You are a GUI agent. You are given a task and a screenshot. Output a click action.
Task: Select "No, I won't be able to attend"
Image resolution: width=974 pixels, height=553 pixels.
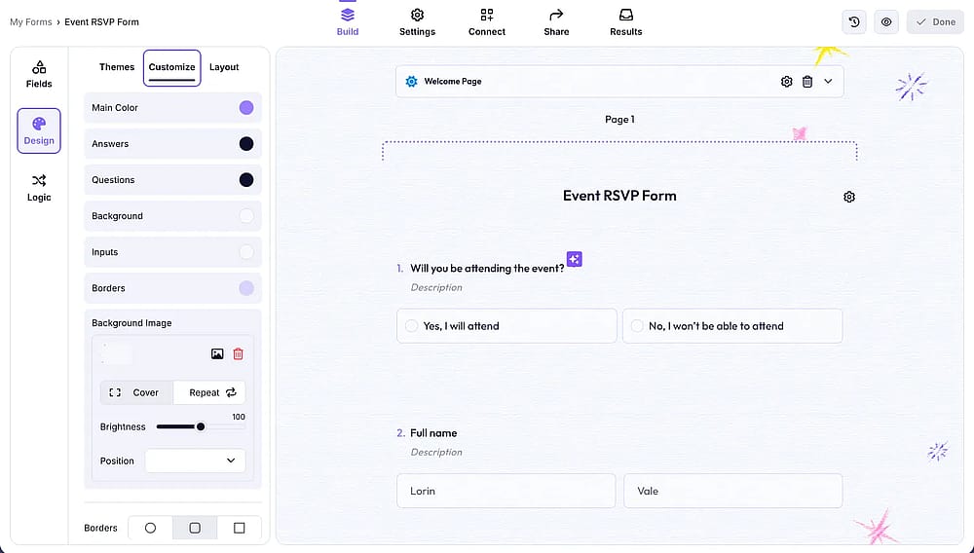click(732, 326)
